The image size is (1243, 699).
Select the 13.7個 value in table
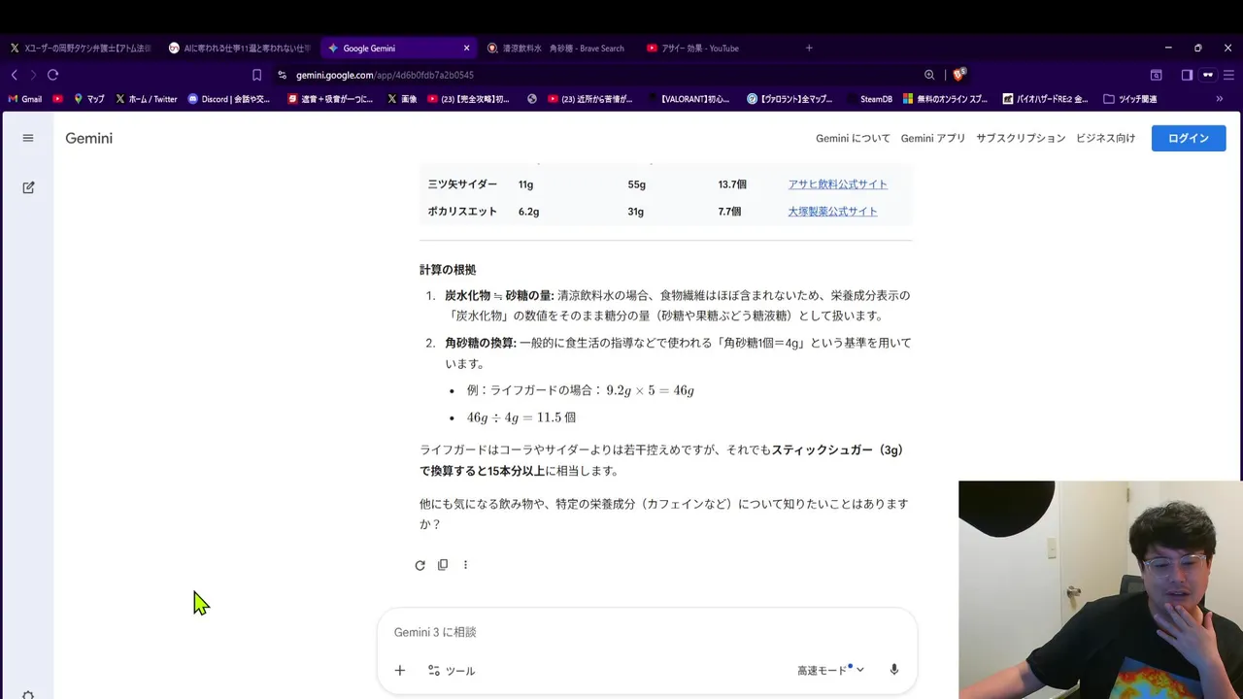(732, 184)
